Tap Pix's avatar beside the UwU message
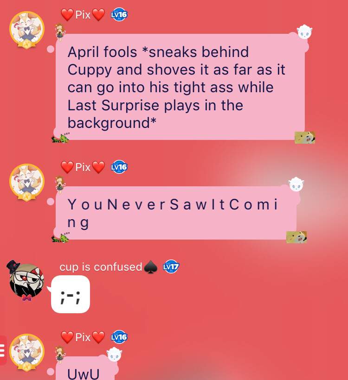The width and height of the screenshot is (348, 380). (27, 352)
